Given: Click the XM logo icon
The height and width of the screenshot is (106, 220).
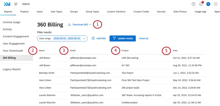Looking at the screenshot, I should 7,4.
